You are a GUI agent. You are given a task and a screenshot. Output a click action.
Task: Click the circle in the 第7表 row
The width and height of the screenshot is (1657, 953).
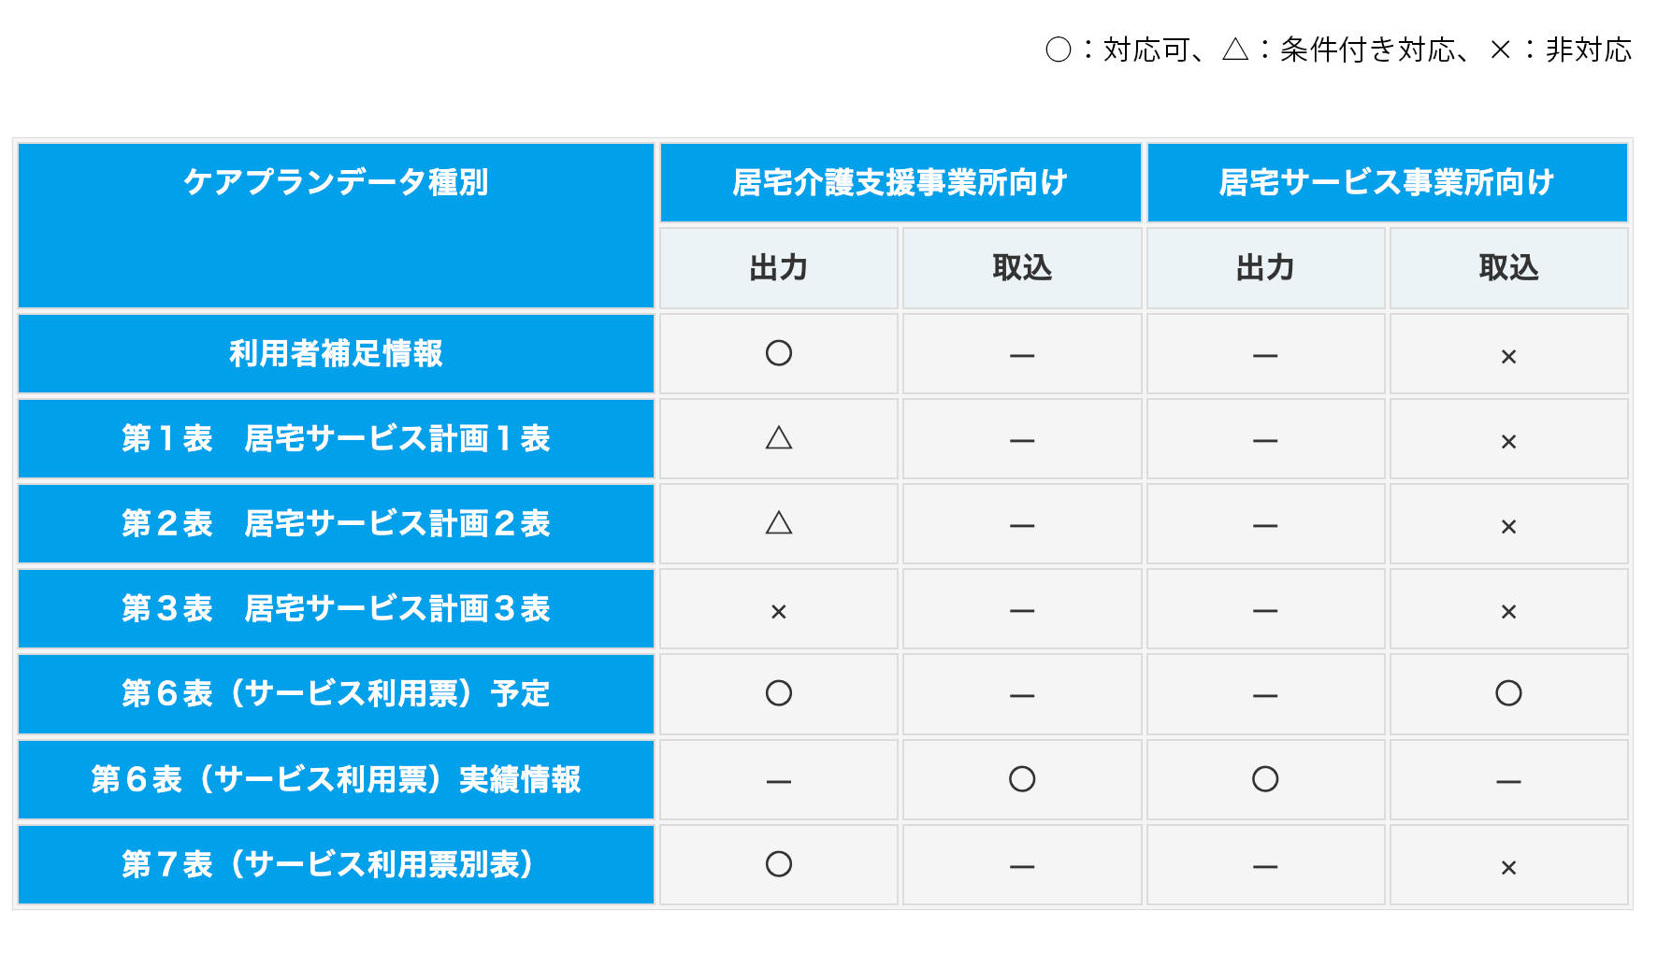point(778,864)
